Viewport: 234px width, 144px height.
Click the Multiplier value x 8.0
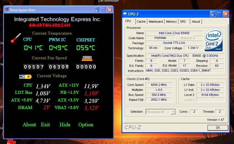click(x=159, y=90)
